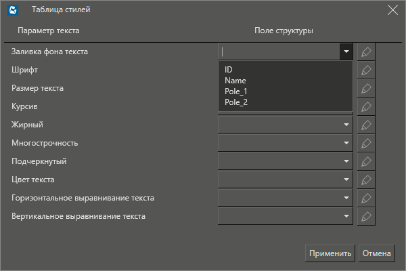Clear Горизонтальное выравнивание текста with the eraser icon
This screenshot has height=271, width=406.
click(x=366, y=198)
